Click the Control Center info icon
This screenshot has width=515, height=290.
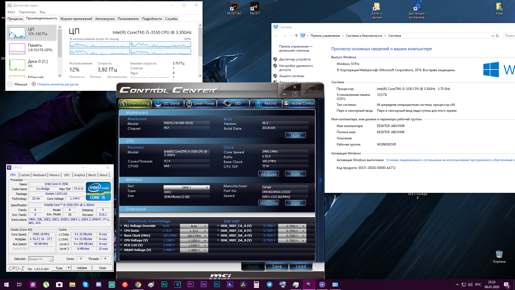285,87
